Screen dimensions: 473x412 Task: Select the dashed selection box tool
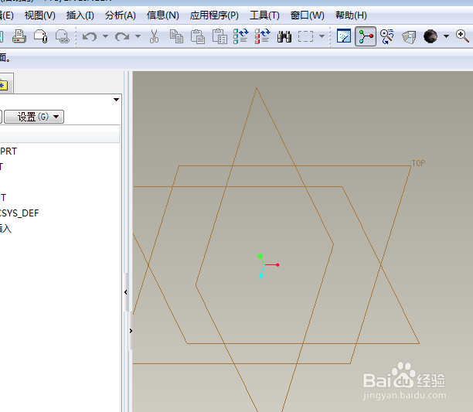(x=305, y=36)
